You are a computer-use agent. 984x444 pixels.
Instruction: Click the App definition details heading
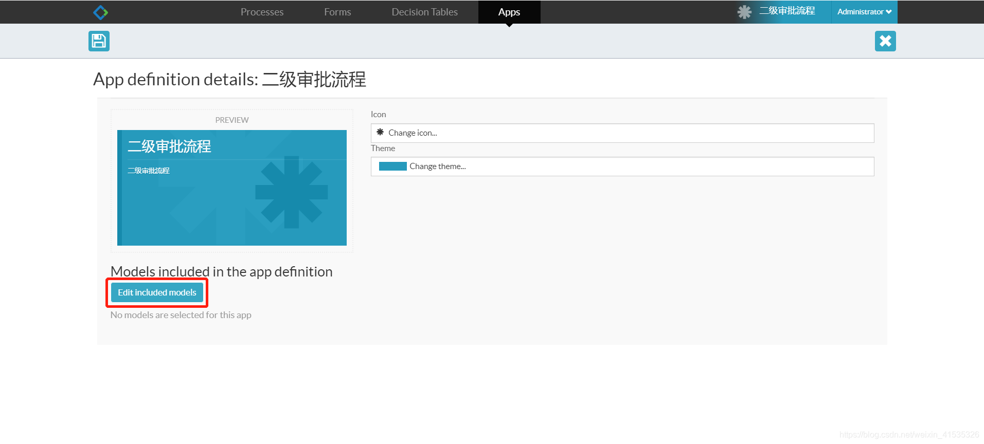click(229, 80)
